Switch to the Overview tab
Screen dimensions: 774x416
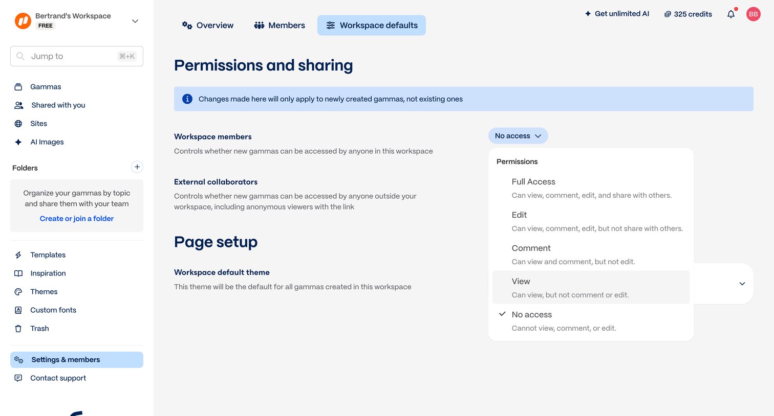tap(208, 25)
